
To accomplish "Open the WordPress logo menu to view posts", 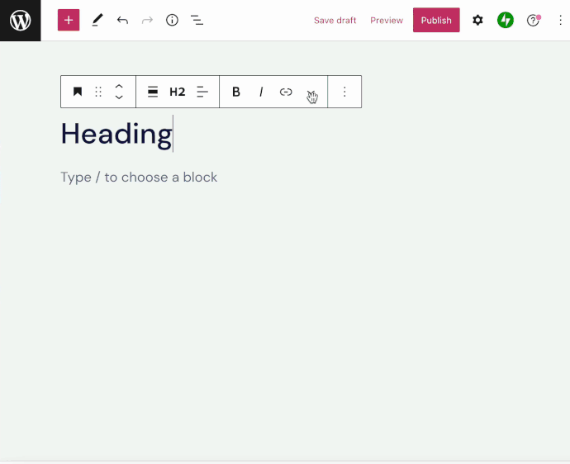I will tap(20, 21).
